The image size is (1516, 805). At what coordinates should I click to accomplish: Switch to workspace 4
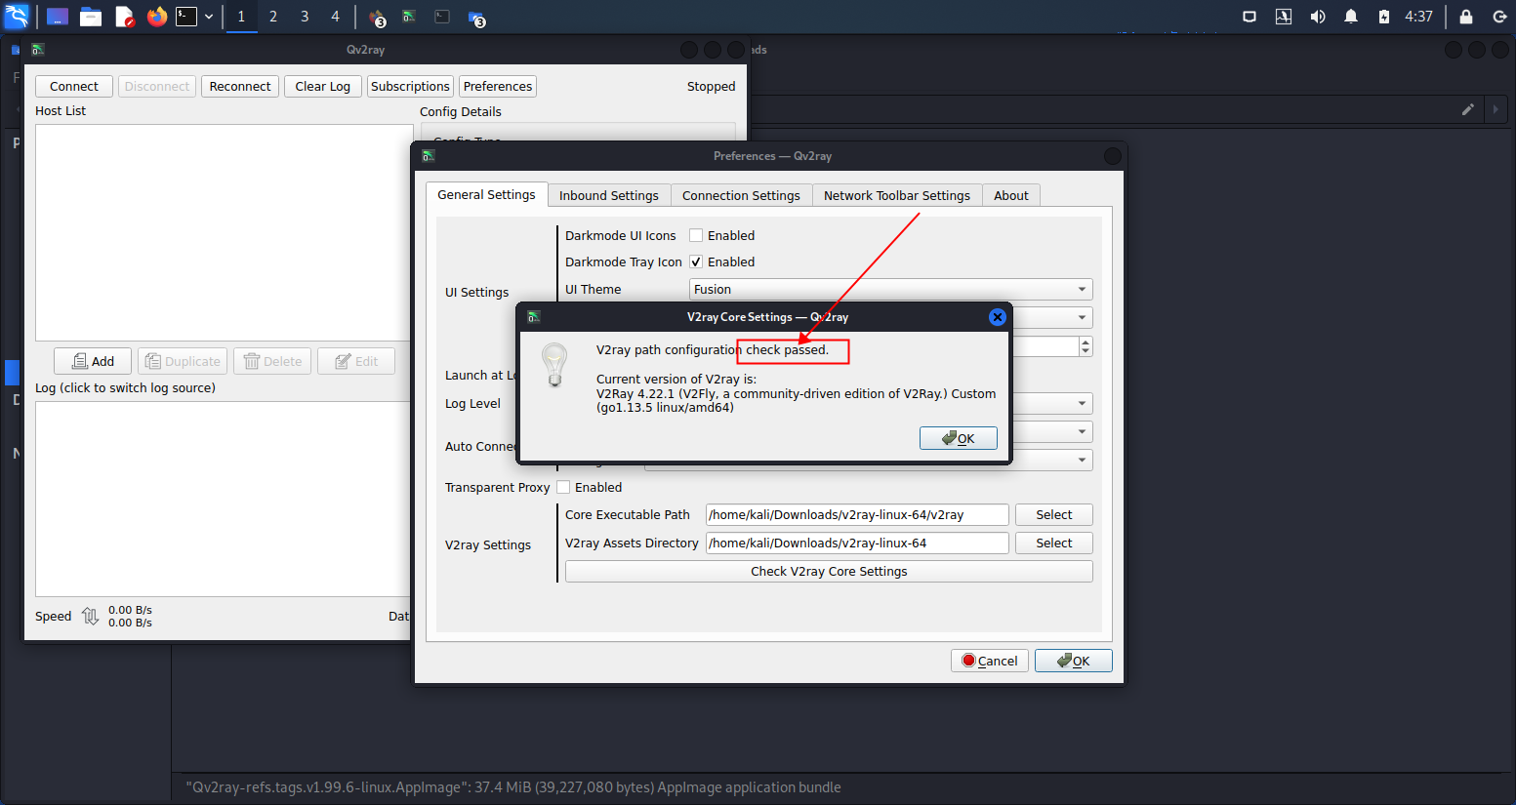tap(335, 17)
